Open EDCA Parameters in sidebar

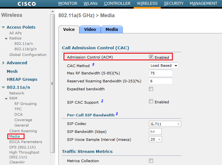[x=26, y=142]
